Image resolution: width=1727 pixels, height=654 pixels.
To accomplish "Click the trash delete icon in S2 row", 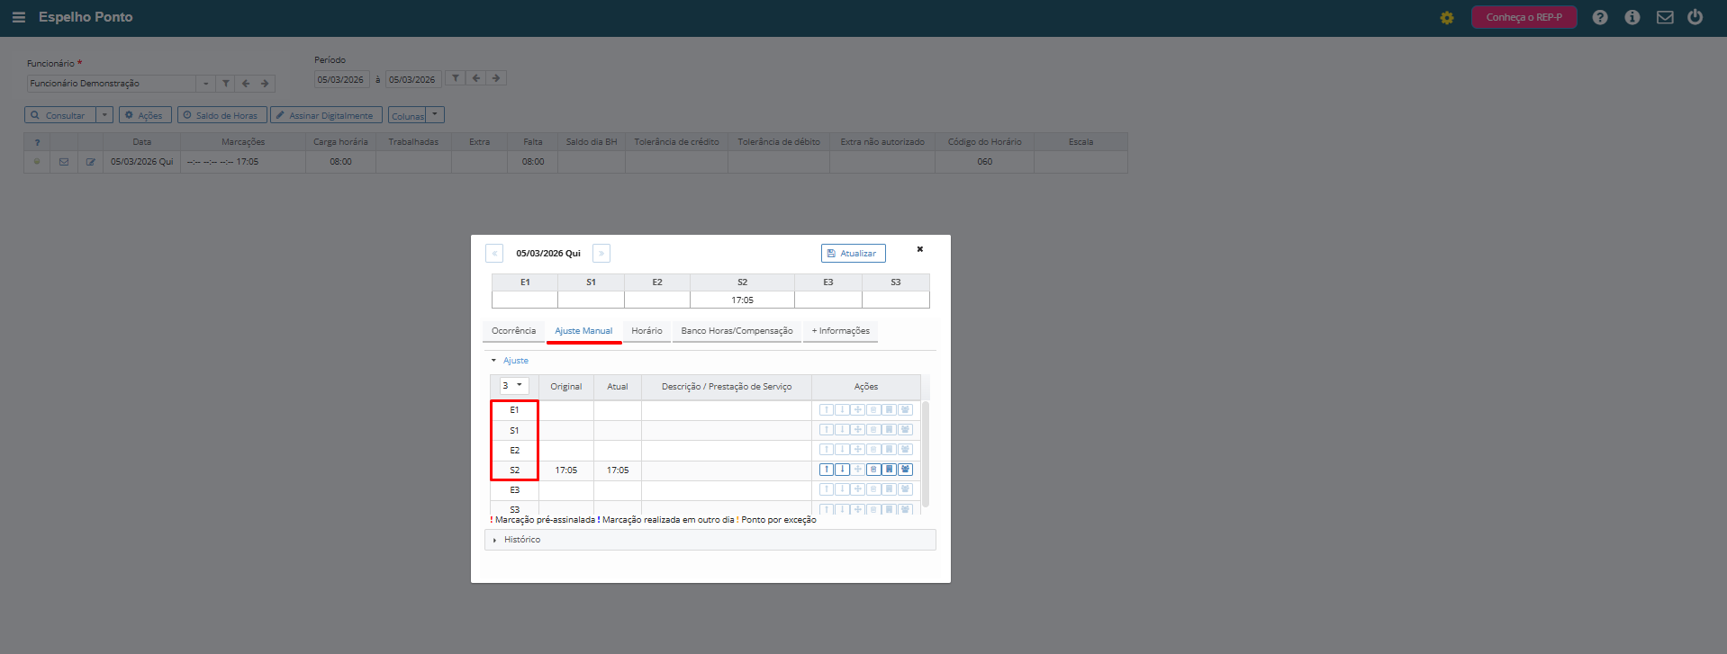I will pos(873,470).
